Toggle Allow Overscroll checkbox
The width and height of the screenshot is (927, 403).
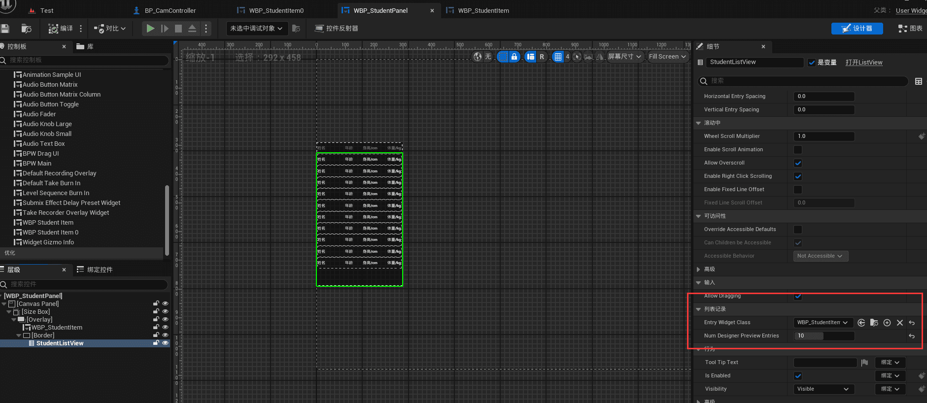tap(798, 163)
